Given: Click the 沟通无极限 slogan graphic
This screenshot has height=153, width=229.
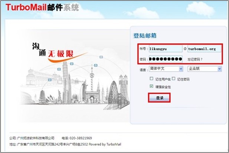Looking at the screenshot, I should (58, 52).
